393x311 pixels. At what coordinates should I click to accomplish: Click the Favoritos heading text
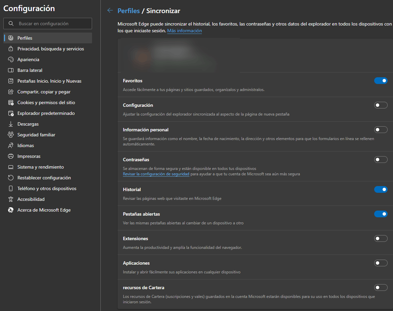click(x=133, y=81)
